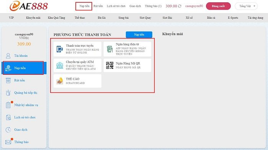Select Đá Gà category
This screenshot has width=268, height=150.
pos(101,18)
